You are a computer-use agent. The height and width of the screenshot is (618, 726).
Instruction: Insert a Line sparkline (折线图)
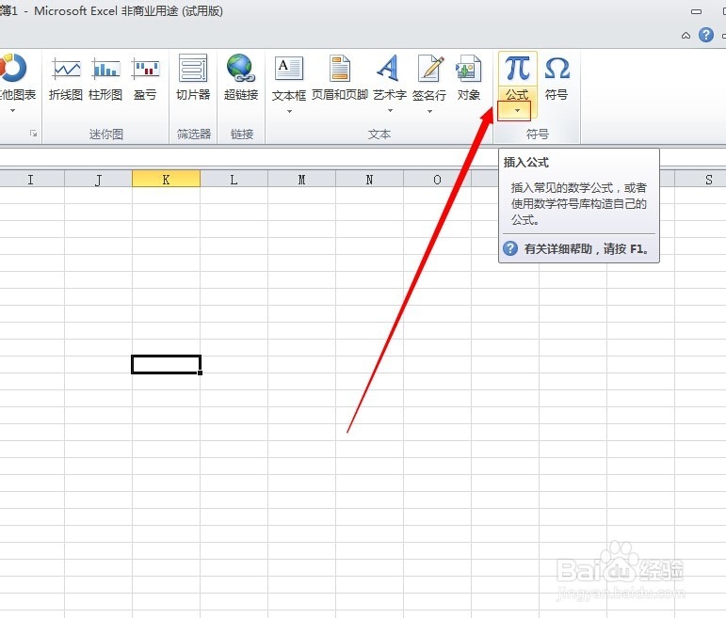pos(66,78)
